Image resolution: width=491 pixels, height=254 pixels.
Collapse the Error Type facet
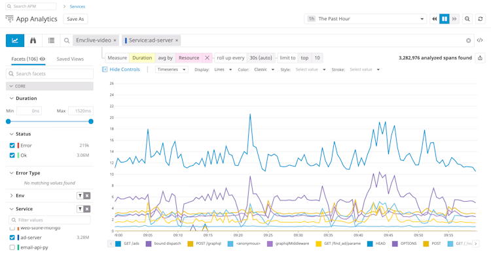(12, 173)
